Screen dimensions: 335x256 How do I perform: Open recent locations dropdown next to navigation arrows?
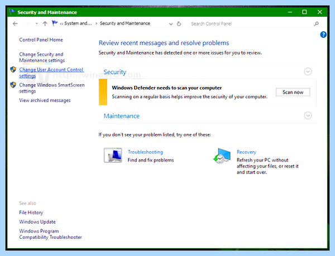[37, 23]
